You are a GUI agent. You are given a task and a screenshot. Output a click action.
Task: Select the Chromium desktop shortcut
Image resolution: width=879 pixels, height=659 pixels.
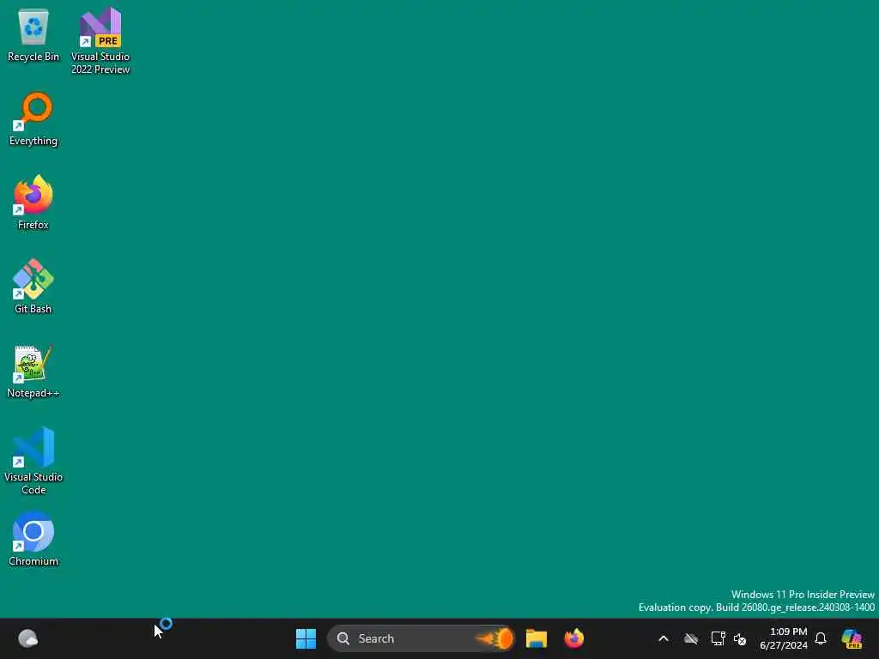[x=33, y=539]
